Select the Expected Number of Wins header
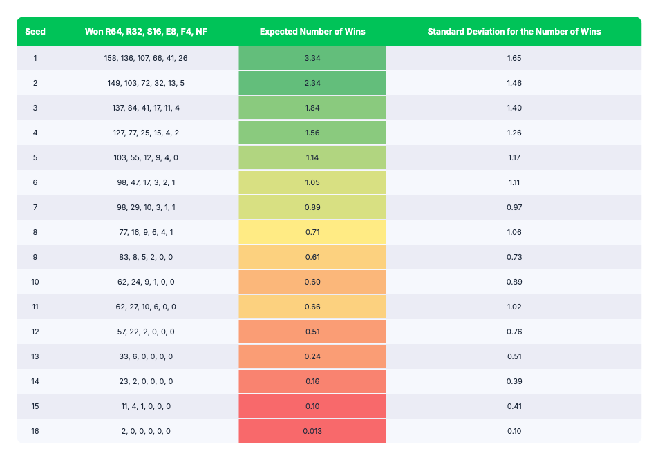 (312, 32)
